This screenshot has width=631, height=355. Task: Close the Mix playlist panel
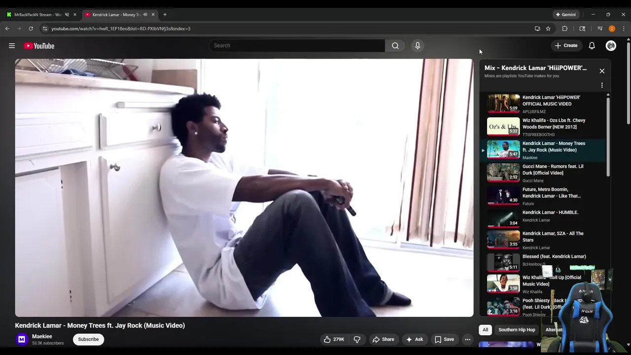(602, 71)
